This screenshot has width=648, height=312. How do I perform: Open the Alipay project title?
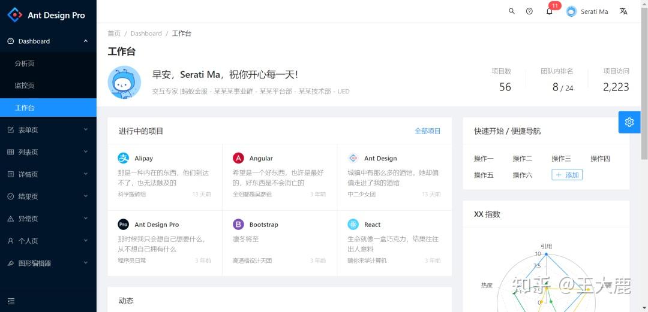pyautogui.click(x=143, y=159)
